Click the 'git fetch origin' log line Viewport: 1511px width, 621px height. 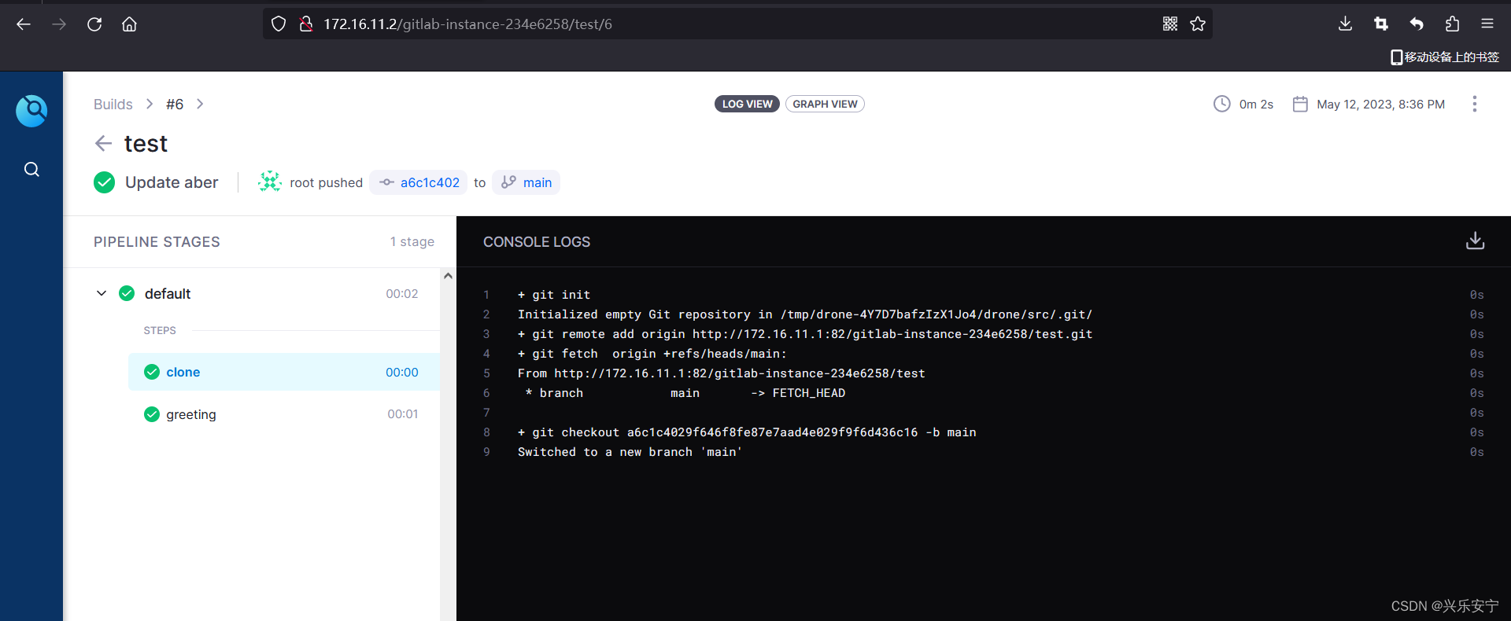[x=652, y=354]
